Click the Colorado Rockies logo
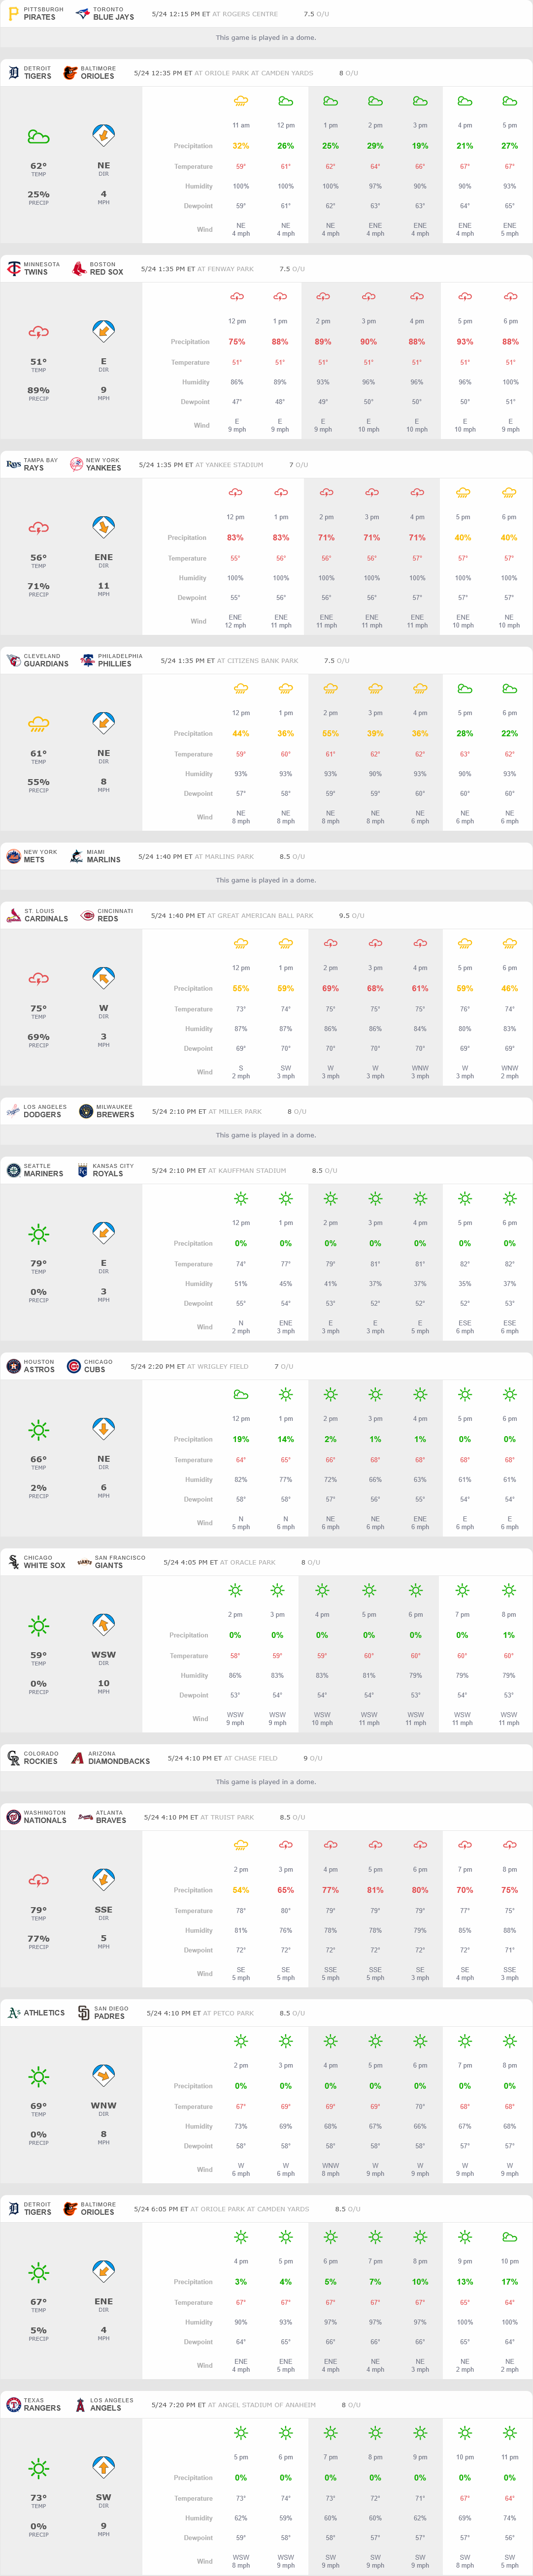Viewport: 533px width, 2576px height. click(13, 1759)
